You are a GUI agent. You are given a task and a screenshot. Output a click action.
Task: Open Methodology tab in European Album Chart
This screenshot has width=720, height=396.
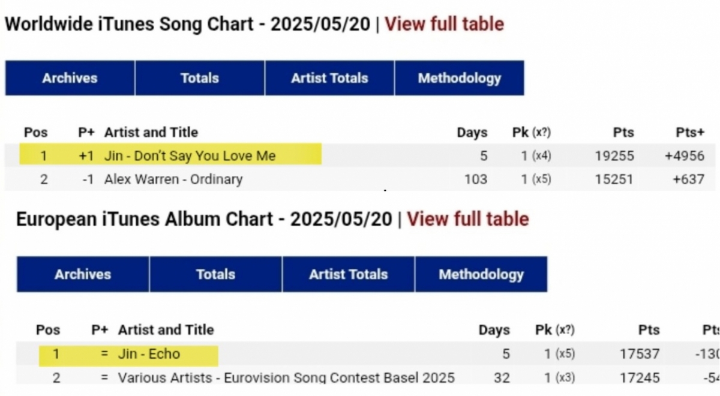pos(481,274)
